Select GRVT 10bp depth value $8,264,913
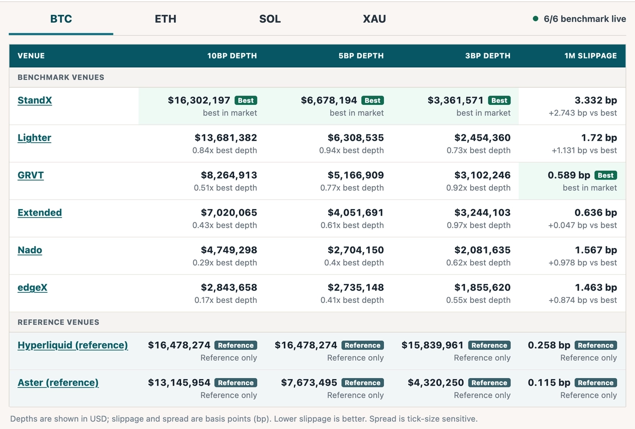This screenshot has height=429, width=635. point(229,175)
